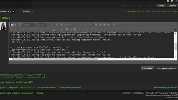Click the remove formatting eraser icon
Viewport: 178px width, 100px height.
pos(16,25)
